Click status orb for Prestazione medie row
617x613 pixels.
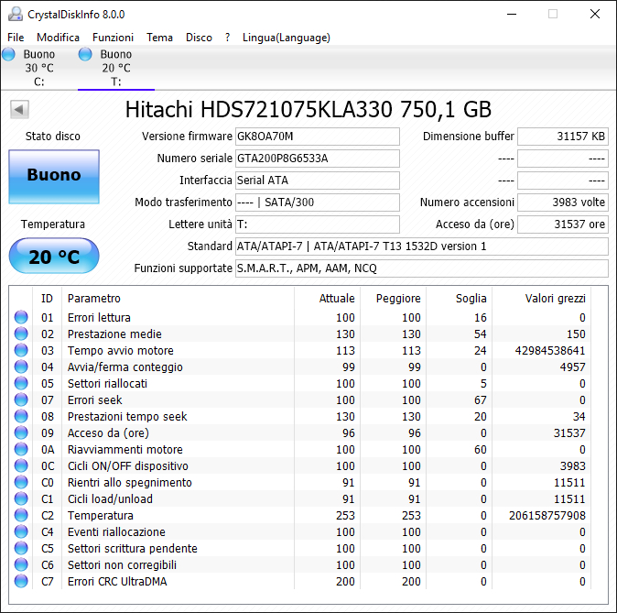click(x=21, y=334)
